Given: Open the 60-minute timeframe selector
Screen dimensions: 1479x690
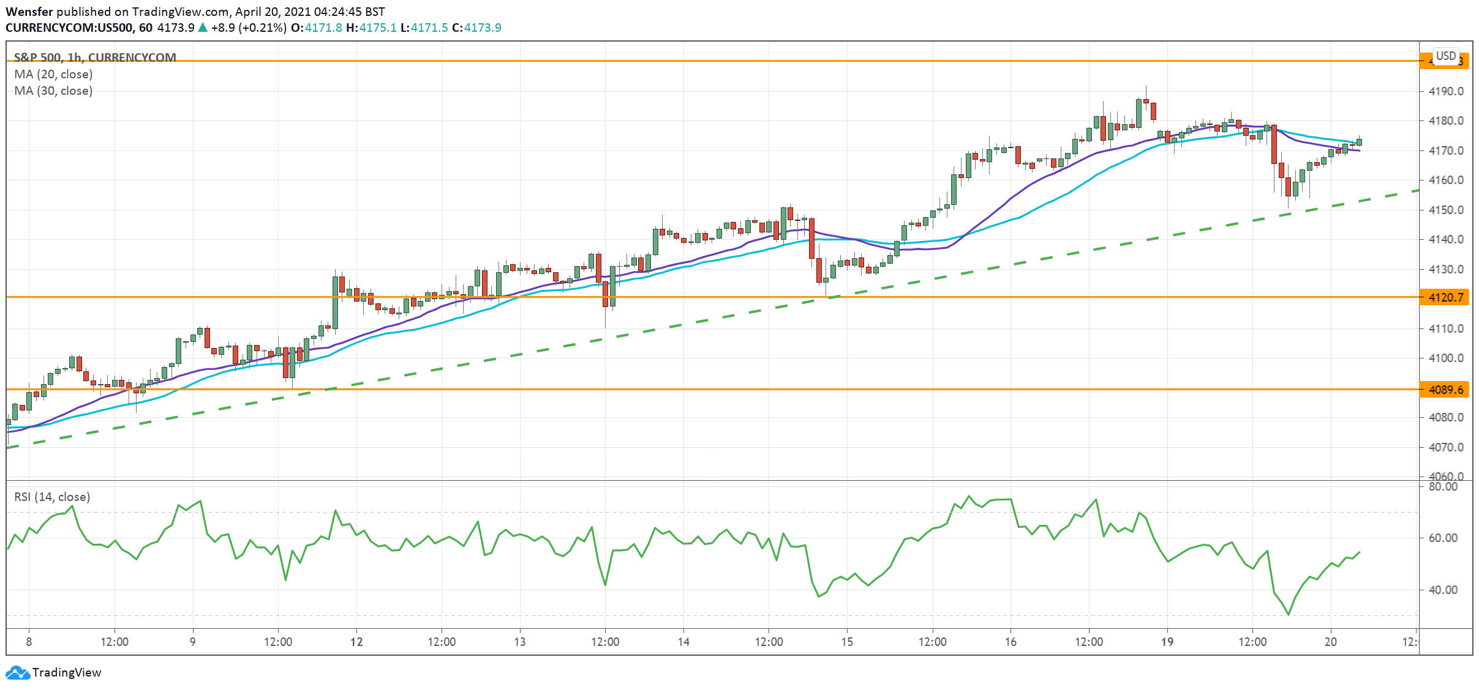Looking at the screenshot, I should pyautogui.click(x=146, y=27).
